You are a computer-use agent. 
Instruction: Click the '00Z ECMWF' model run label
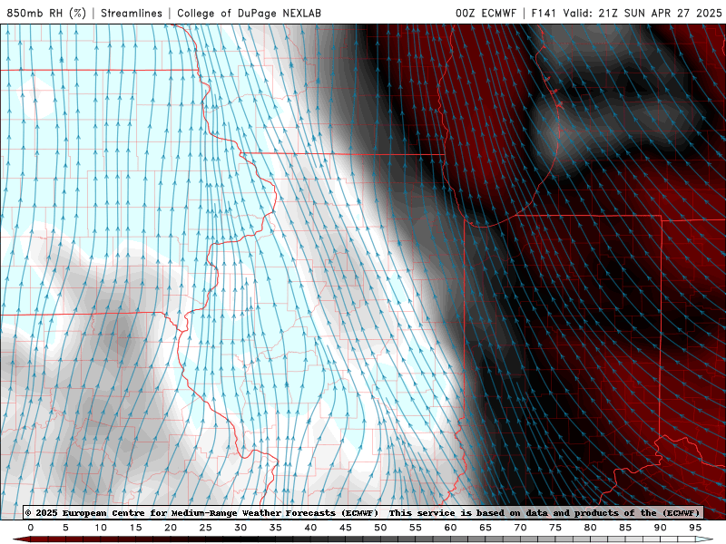tap(486, 13)
